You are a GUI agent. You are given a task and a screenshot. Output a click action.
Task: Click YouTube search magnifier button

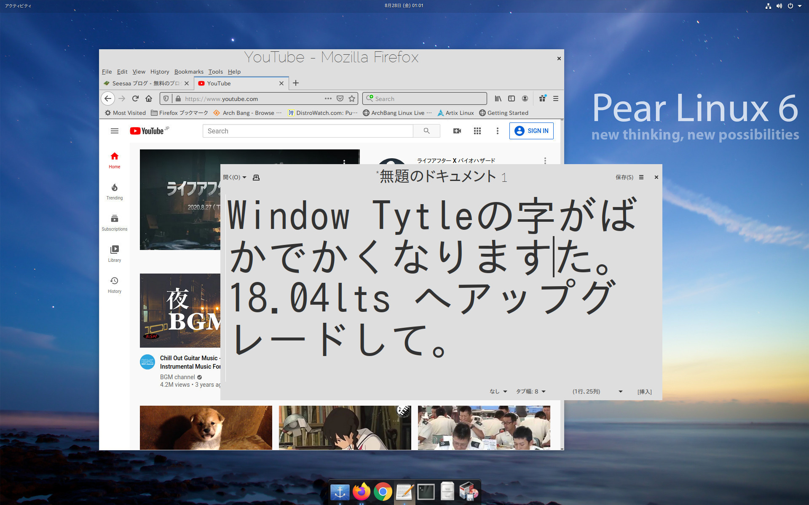pos(426,131)
